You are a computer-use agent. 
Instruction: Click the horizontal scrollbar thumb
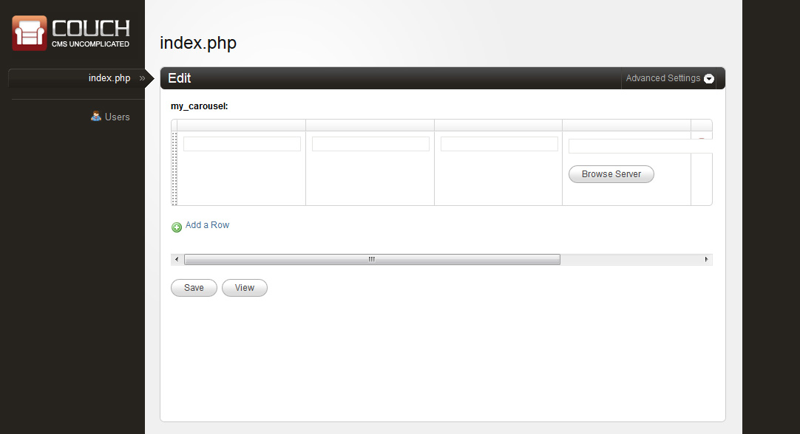click(372, 259)
